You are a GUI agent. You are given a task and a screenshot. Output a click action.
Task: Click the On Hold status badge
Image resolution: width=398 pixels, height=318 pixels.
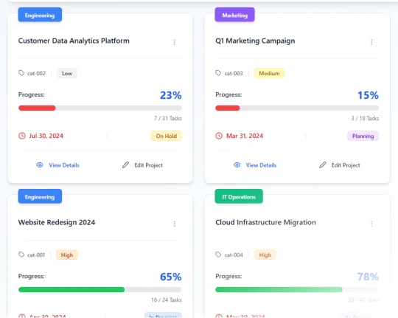point(167,136)
